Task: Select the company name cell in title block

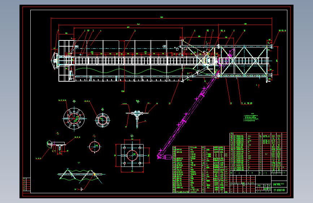Action: pos(279,184)
